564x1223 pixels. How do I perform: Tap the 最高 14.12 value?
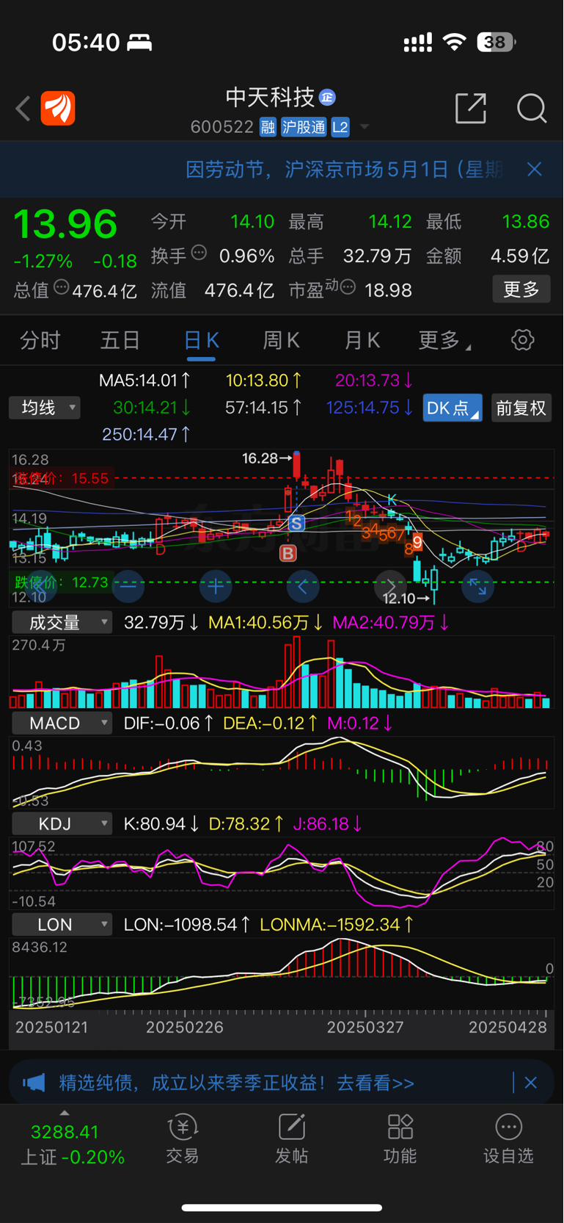click(390, 222)
